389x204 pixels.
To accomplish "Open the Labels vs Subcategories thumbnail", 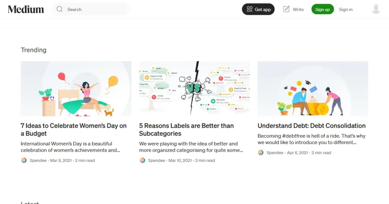I will pos(194,89).
